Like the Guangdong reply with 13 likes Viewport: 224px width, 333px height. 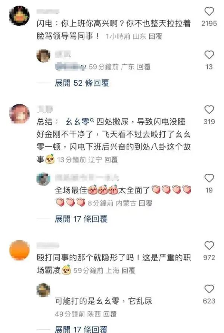click(209, 55)
